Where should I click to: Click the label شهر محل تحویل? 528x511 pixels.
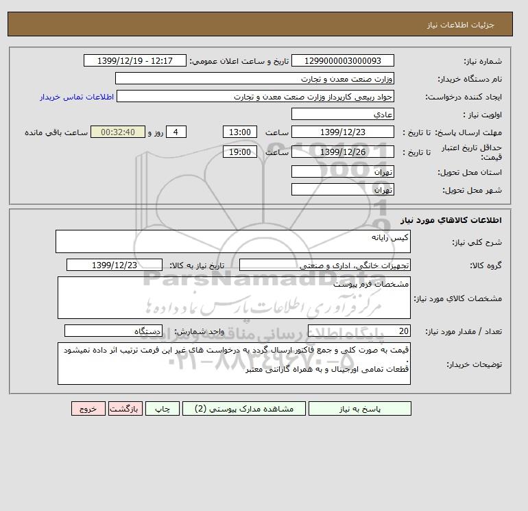point(472,190)
